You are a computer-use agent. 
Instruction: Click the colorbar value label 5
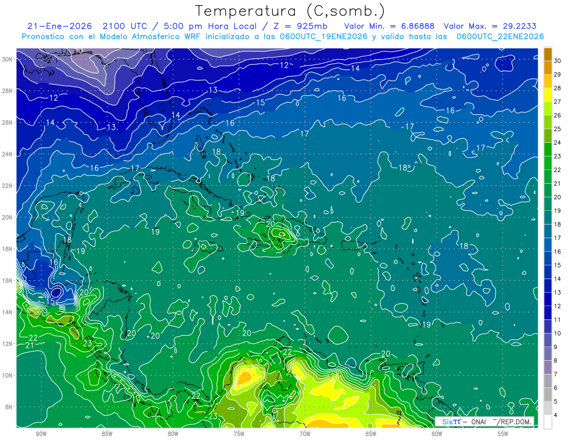556,402
